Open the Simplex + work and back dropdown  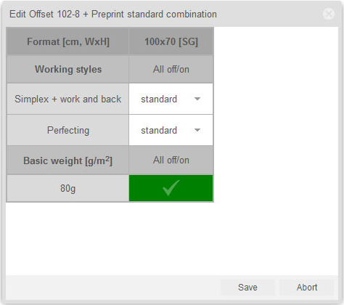(171, 99)
